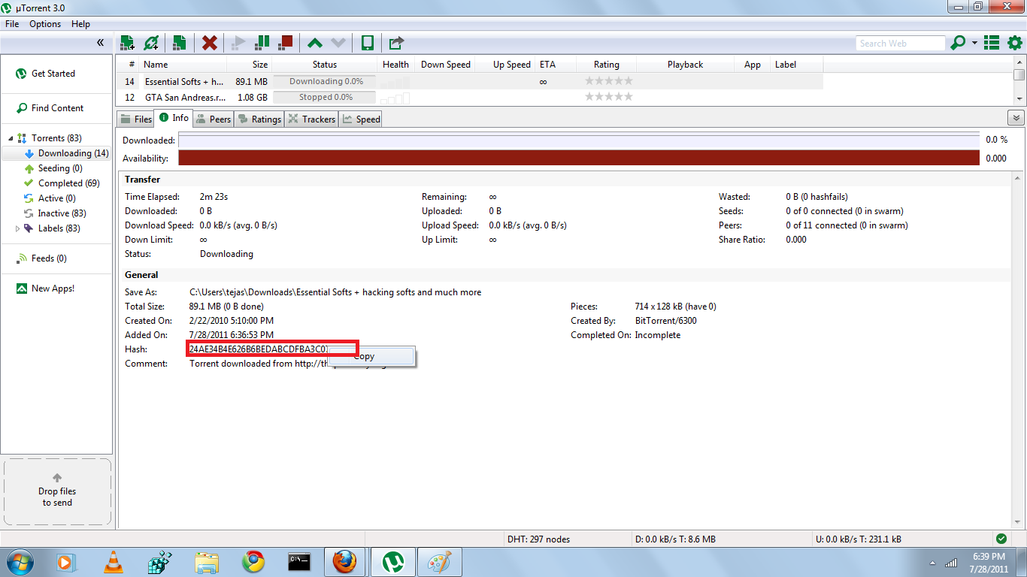Sort by the ETA column header
This screenshot has width=1027, height=577.
[x=555, y=65]
